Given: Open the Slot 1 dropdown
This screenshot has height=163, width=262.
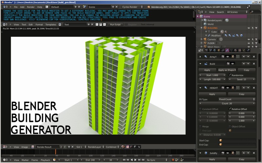Looking at the screenshot, I should 81,147.
